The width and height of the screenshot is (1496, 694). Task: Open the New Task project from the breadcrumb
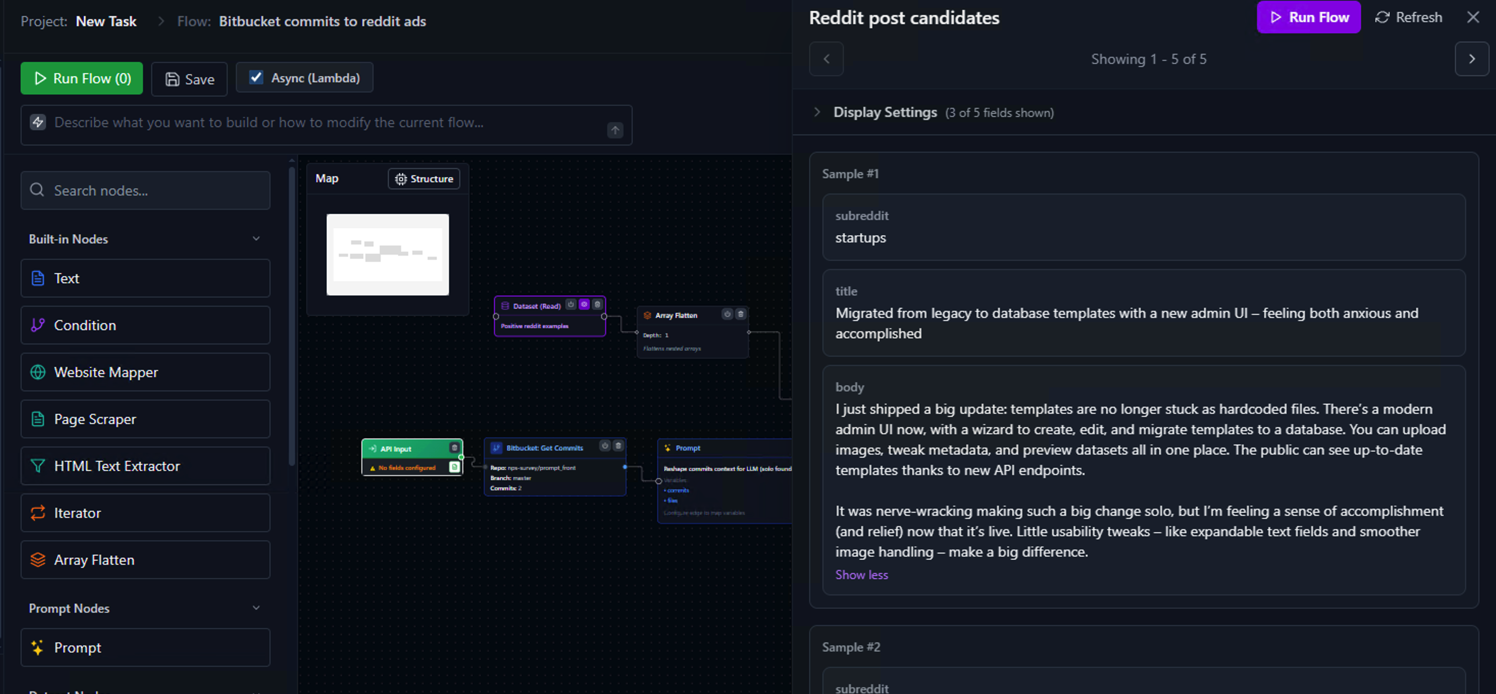pyautogui.click(x=106, y=21)
